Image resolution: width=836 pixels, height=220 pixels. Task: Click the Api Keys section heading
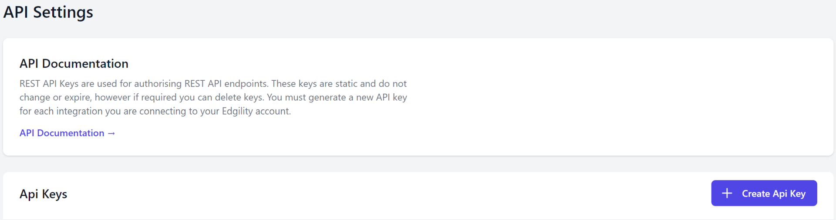coord(44,194)
